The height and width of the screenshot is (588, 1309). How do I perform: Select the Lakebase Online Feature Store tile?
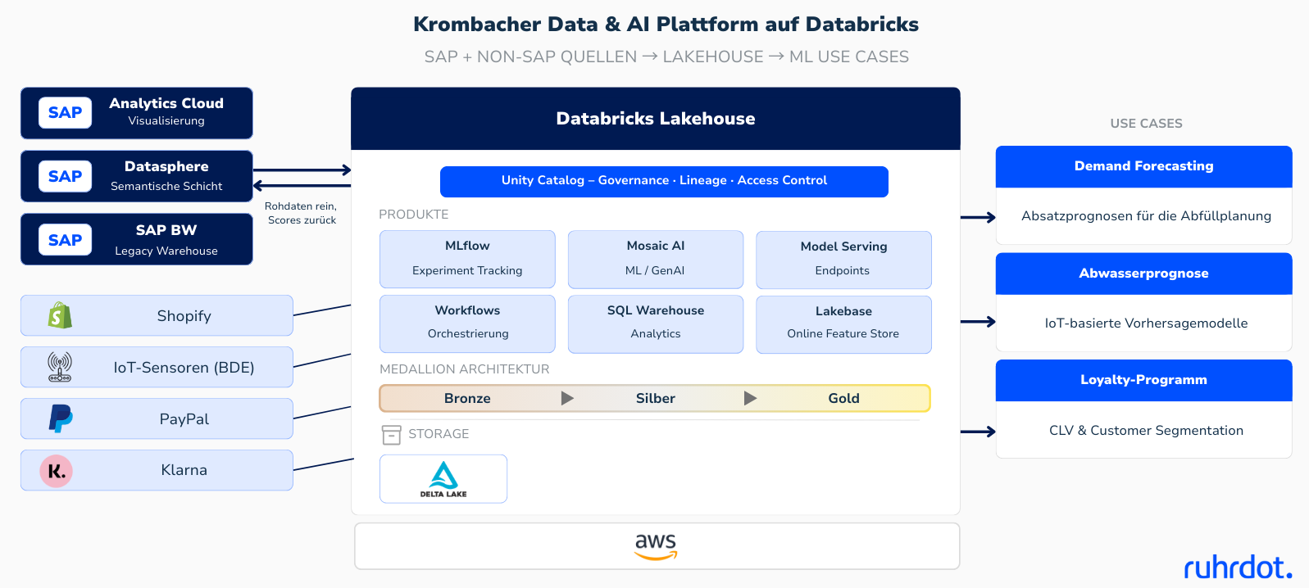[843, 324]
